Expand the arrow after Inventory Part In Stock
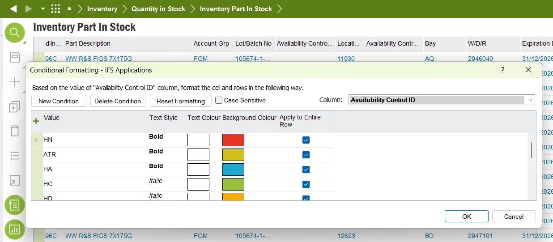Image resolution: width=553 pixels, height=242 pixels. 280,8
